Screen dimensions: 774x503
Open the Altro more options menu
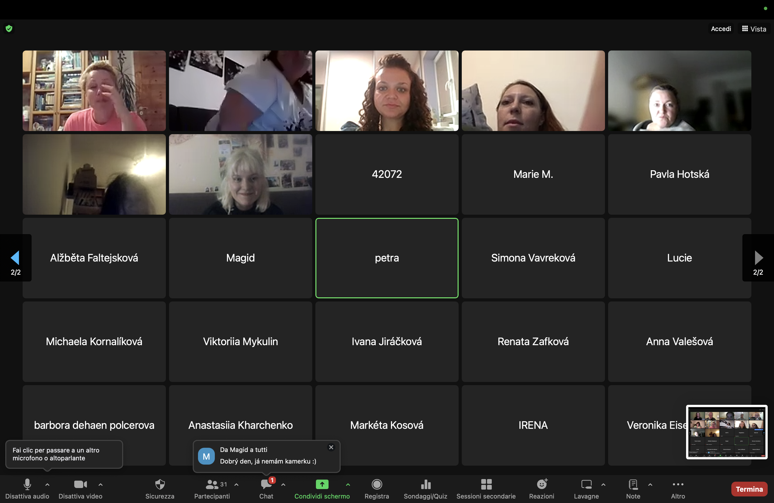pos(678,489)
